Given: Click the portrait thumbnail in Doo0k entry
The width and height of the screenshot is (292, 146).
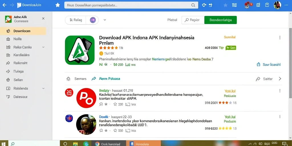Looking at the screenshot, I should (x=86, y=124).
